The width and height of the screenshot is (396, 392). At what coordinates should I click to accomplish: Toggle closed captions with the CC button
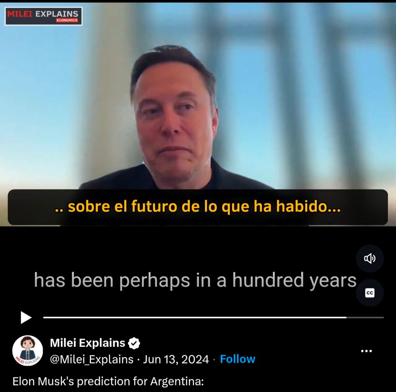click(x=370, y=293)
